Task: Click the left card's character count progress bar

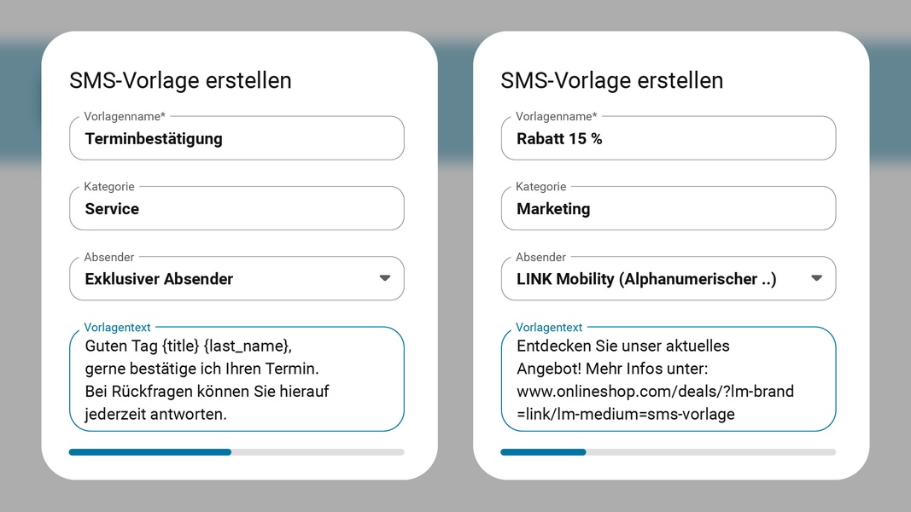Action: click(x=237, y=451)
